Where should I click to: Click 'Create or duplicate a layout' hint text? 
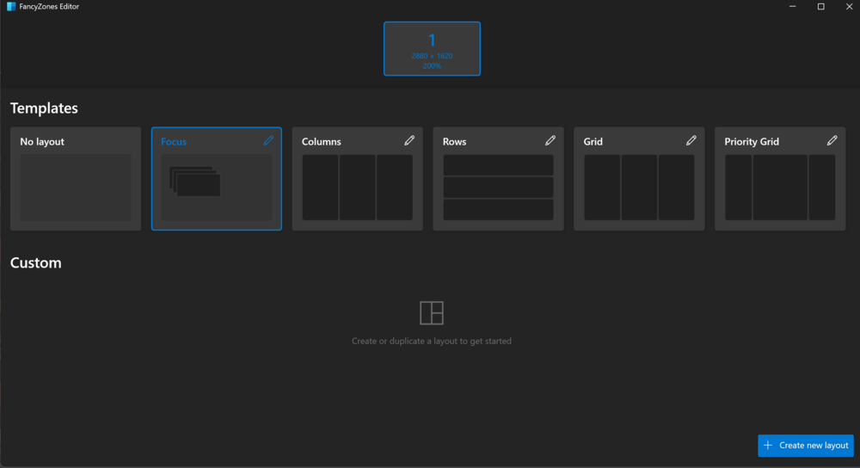coord(432,341)
